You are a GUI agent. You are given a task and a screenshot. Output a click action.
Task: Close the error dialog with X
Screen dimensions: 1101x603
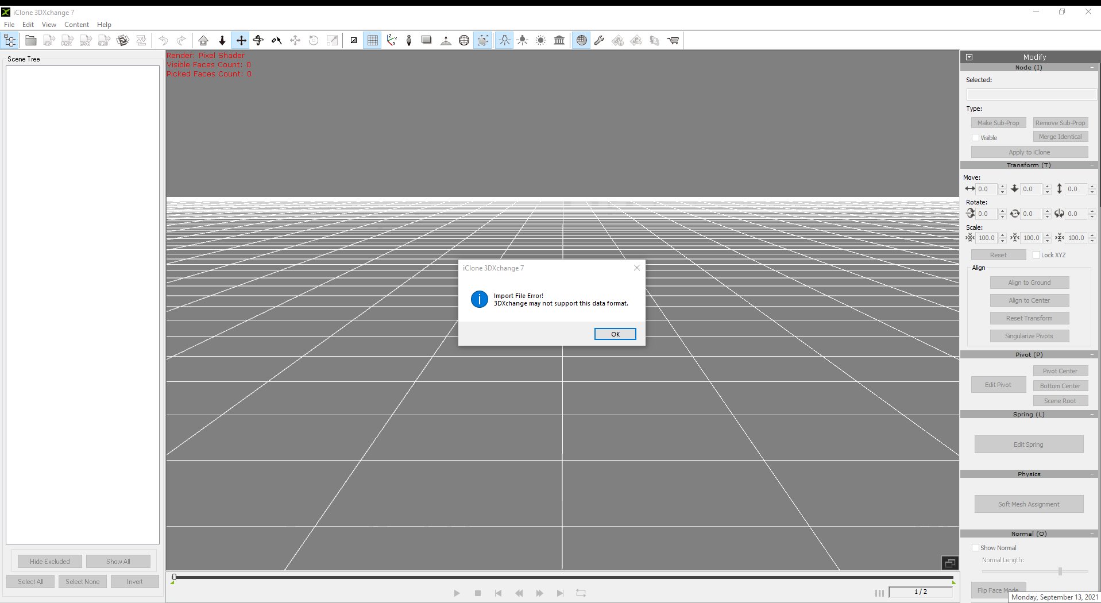coord(636,268)
